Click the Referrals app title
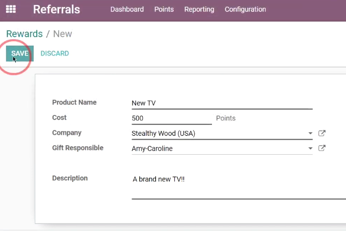 pyautogui.click(x=57, y=9)
